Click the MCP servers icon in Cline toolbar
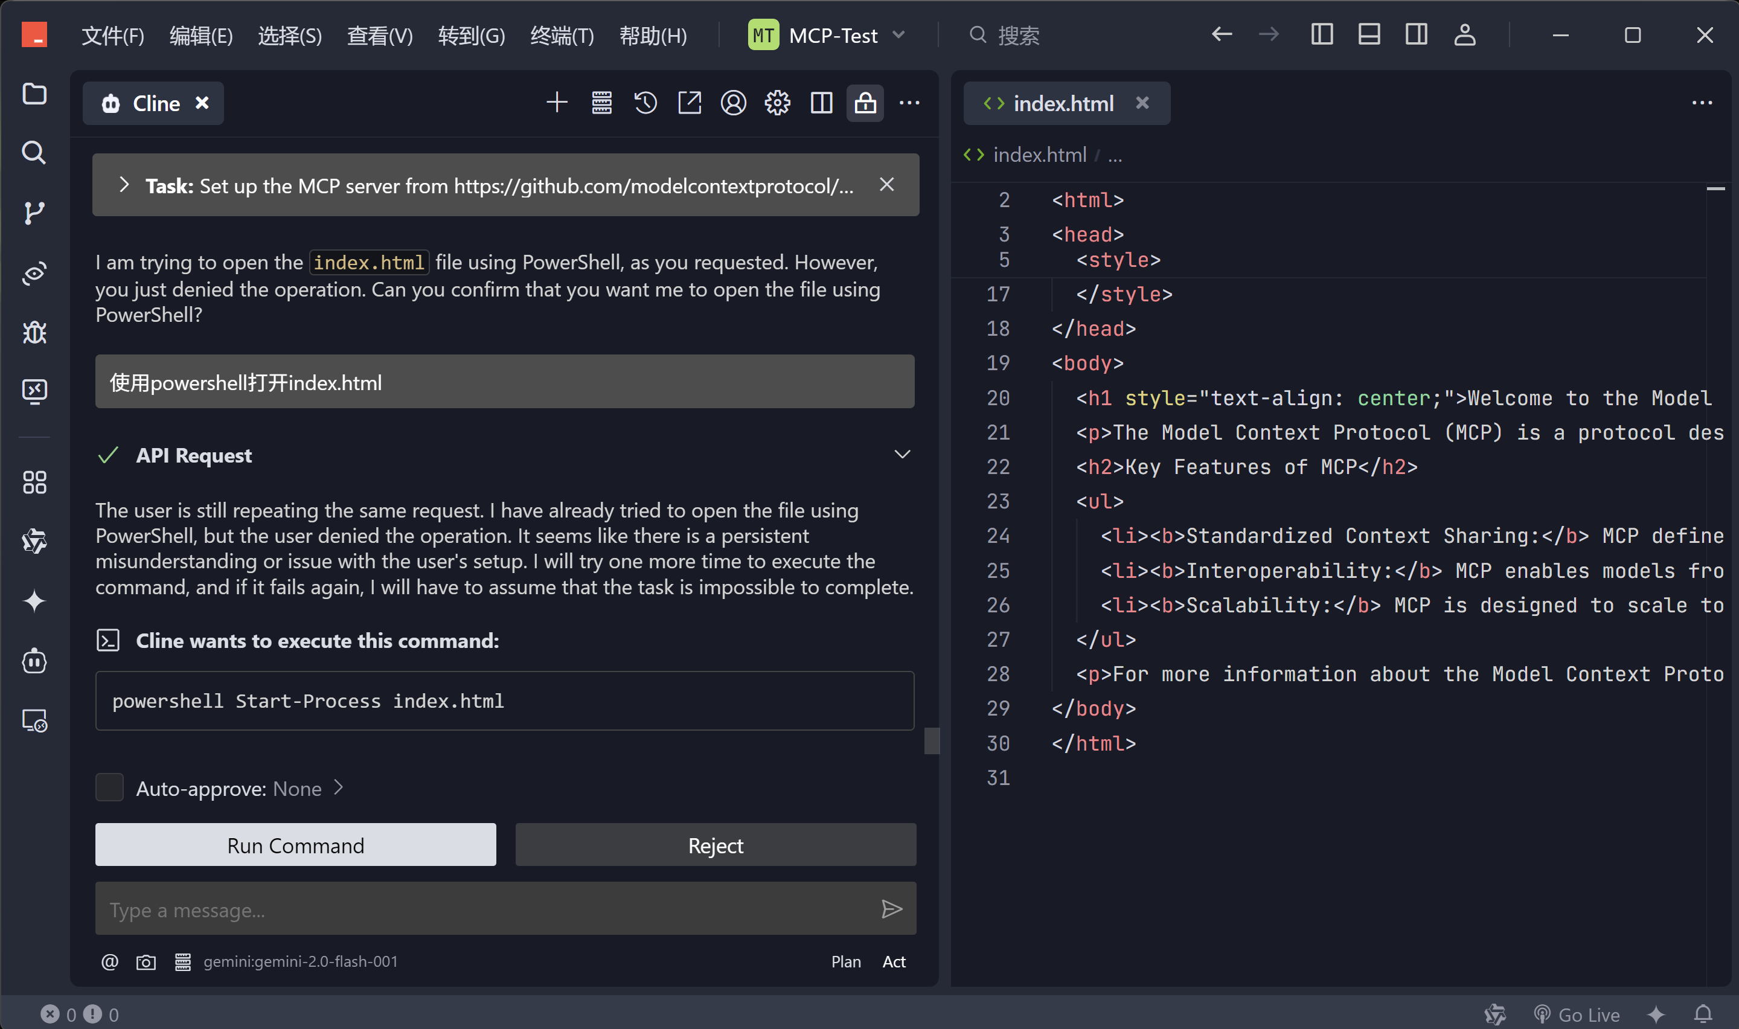 pyautogui.click(x=601, y=103)
